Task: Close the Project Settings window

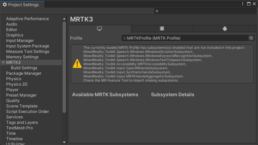Action: [254, 4]
